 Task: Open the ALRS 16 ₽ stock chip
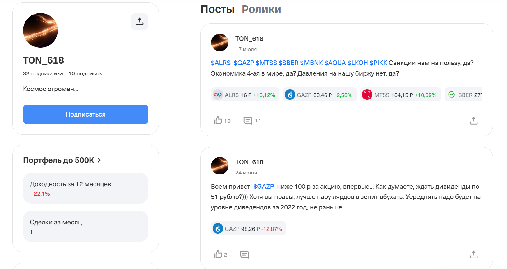245,95
